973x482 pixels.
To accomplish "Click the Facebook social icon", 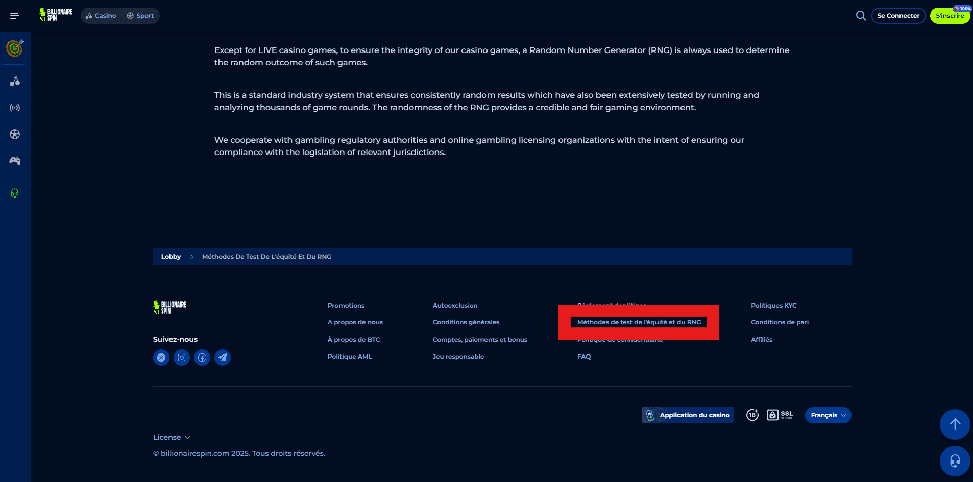I will 202,358.
